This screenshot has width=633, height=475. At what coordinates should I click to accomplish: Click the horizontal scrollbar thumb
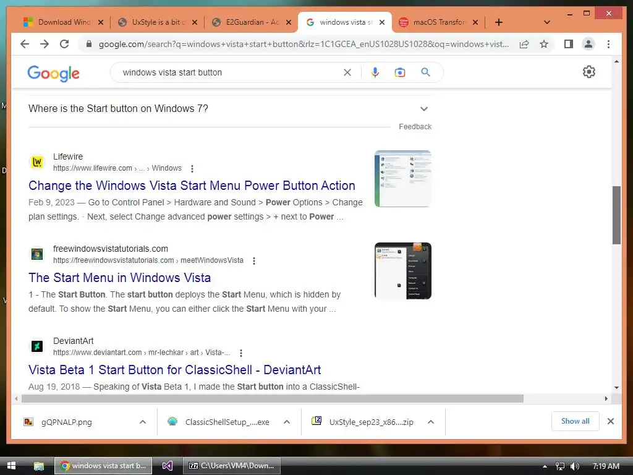273,399
